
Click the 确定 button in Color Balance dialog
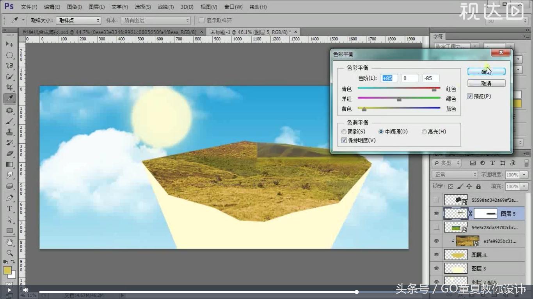pos(486,71)
